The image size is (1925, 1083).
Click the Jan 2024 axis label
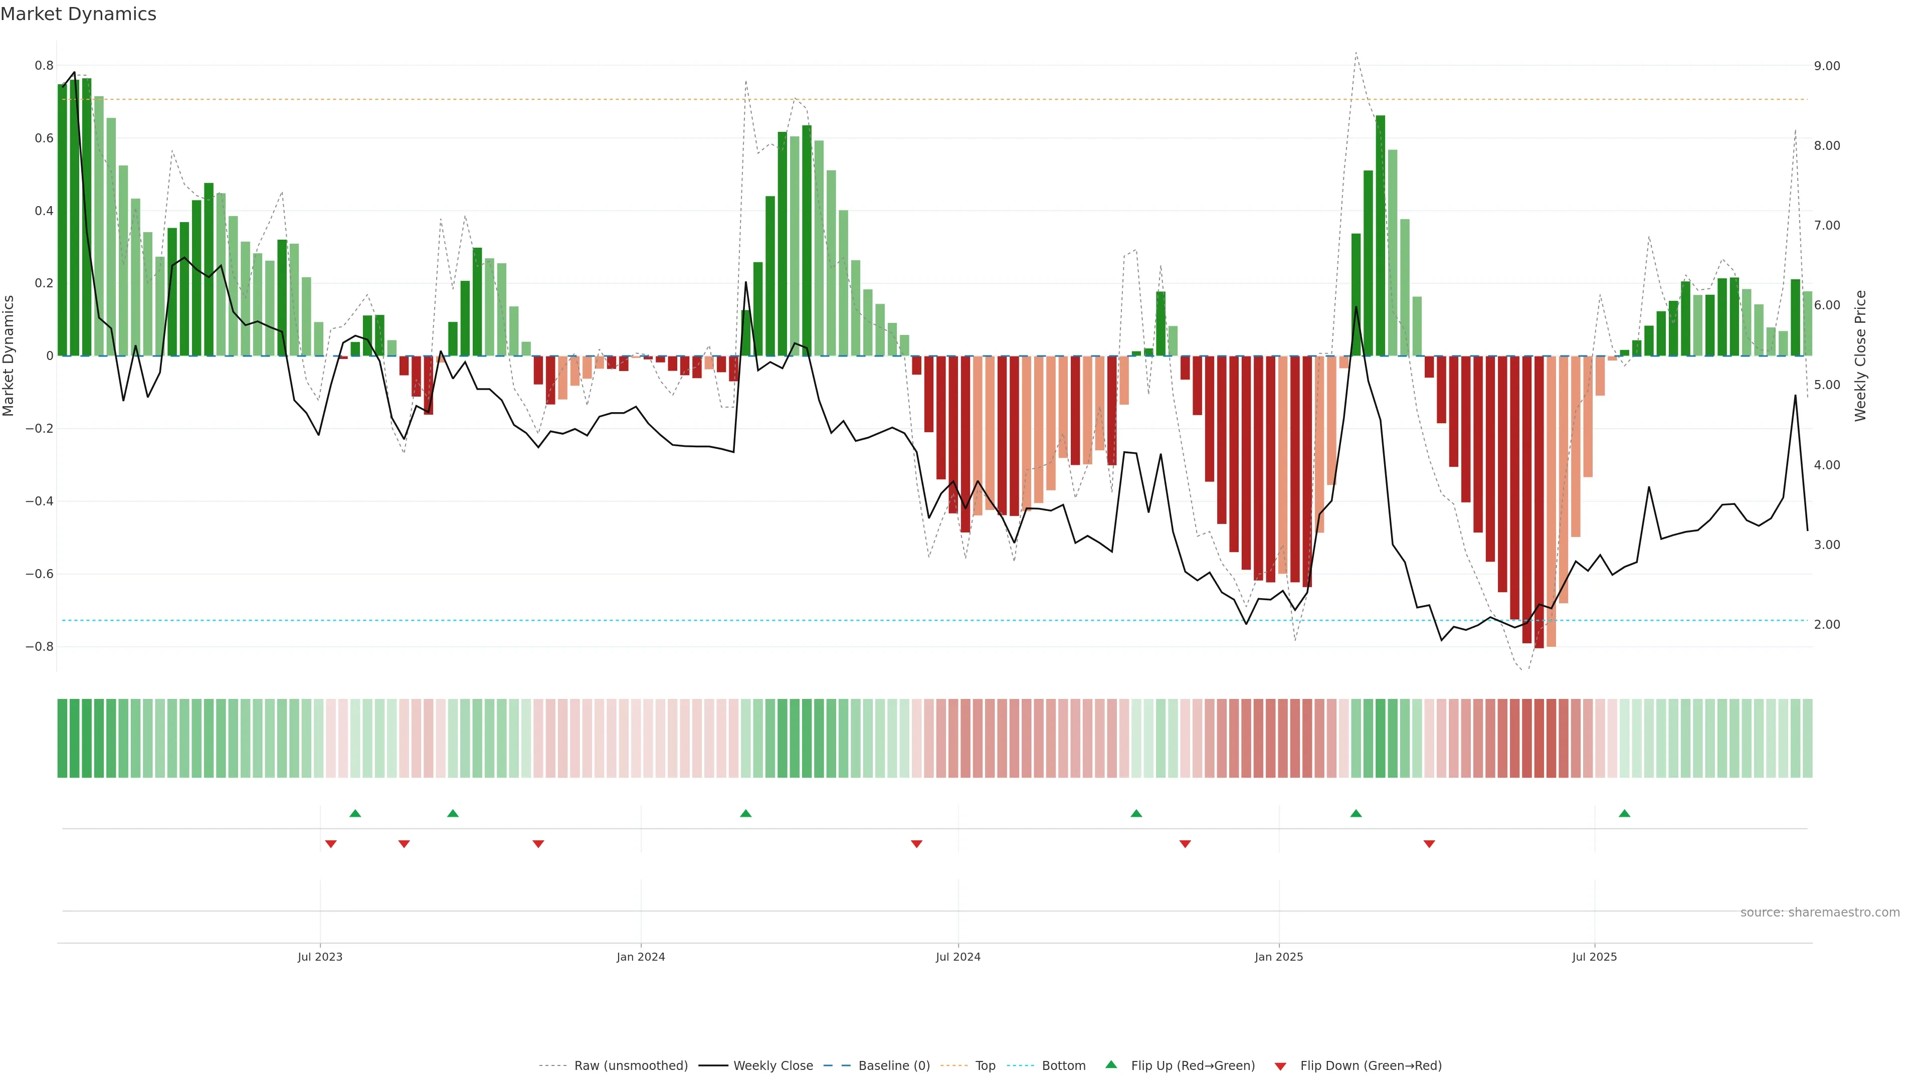[641, 957]
